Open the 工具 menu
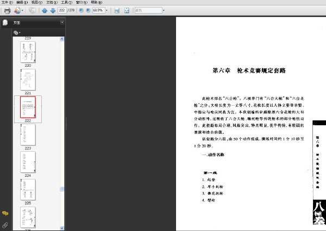The image size is (326, 231). (66, 2)
